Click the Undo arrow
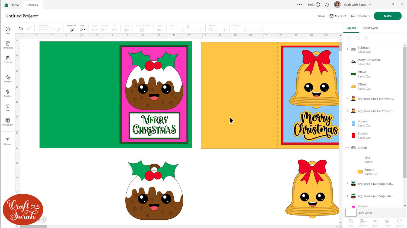407x228 pixels. [x=21, y=28]
